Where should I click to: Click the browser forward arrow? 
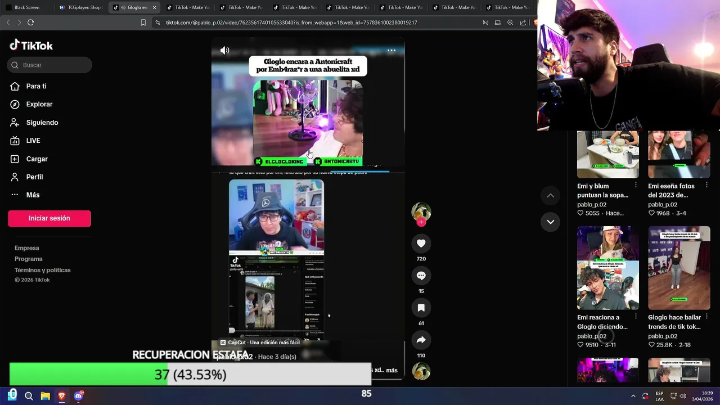[19, 22]
